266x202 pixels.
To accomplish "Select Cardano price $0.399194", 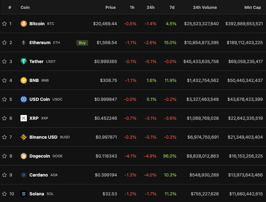I will click(106, 175).
